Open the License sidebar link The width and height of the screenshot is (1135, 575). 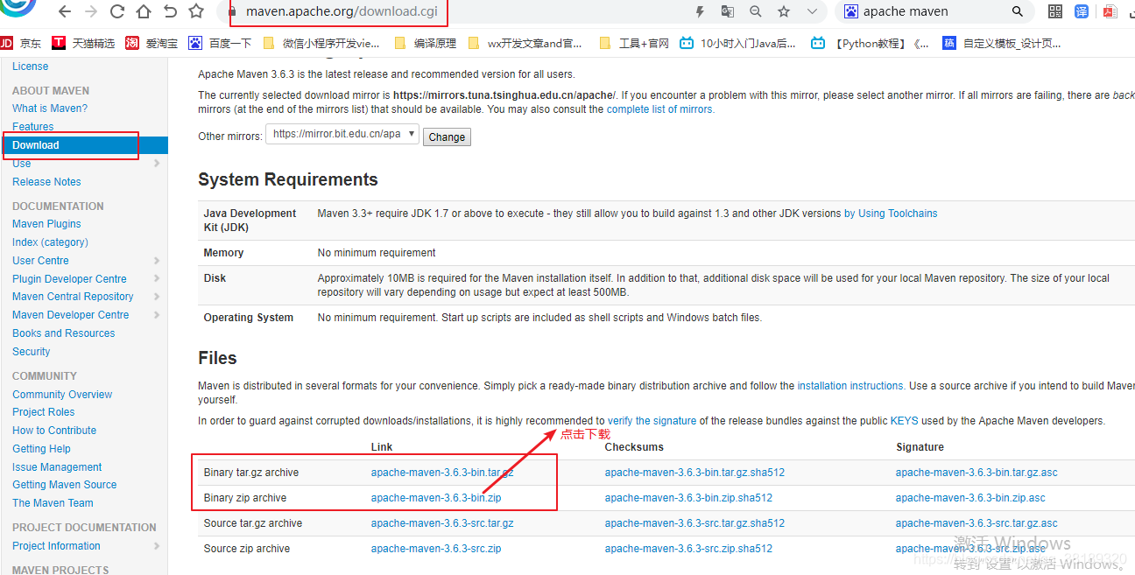click(31, 67)
